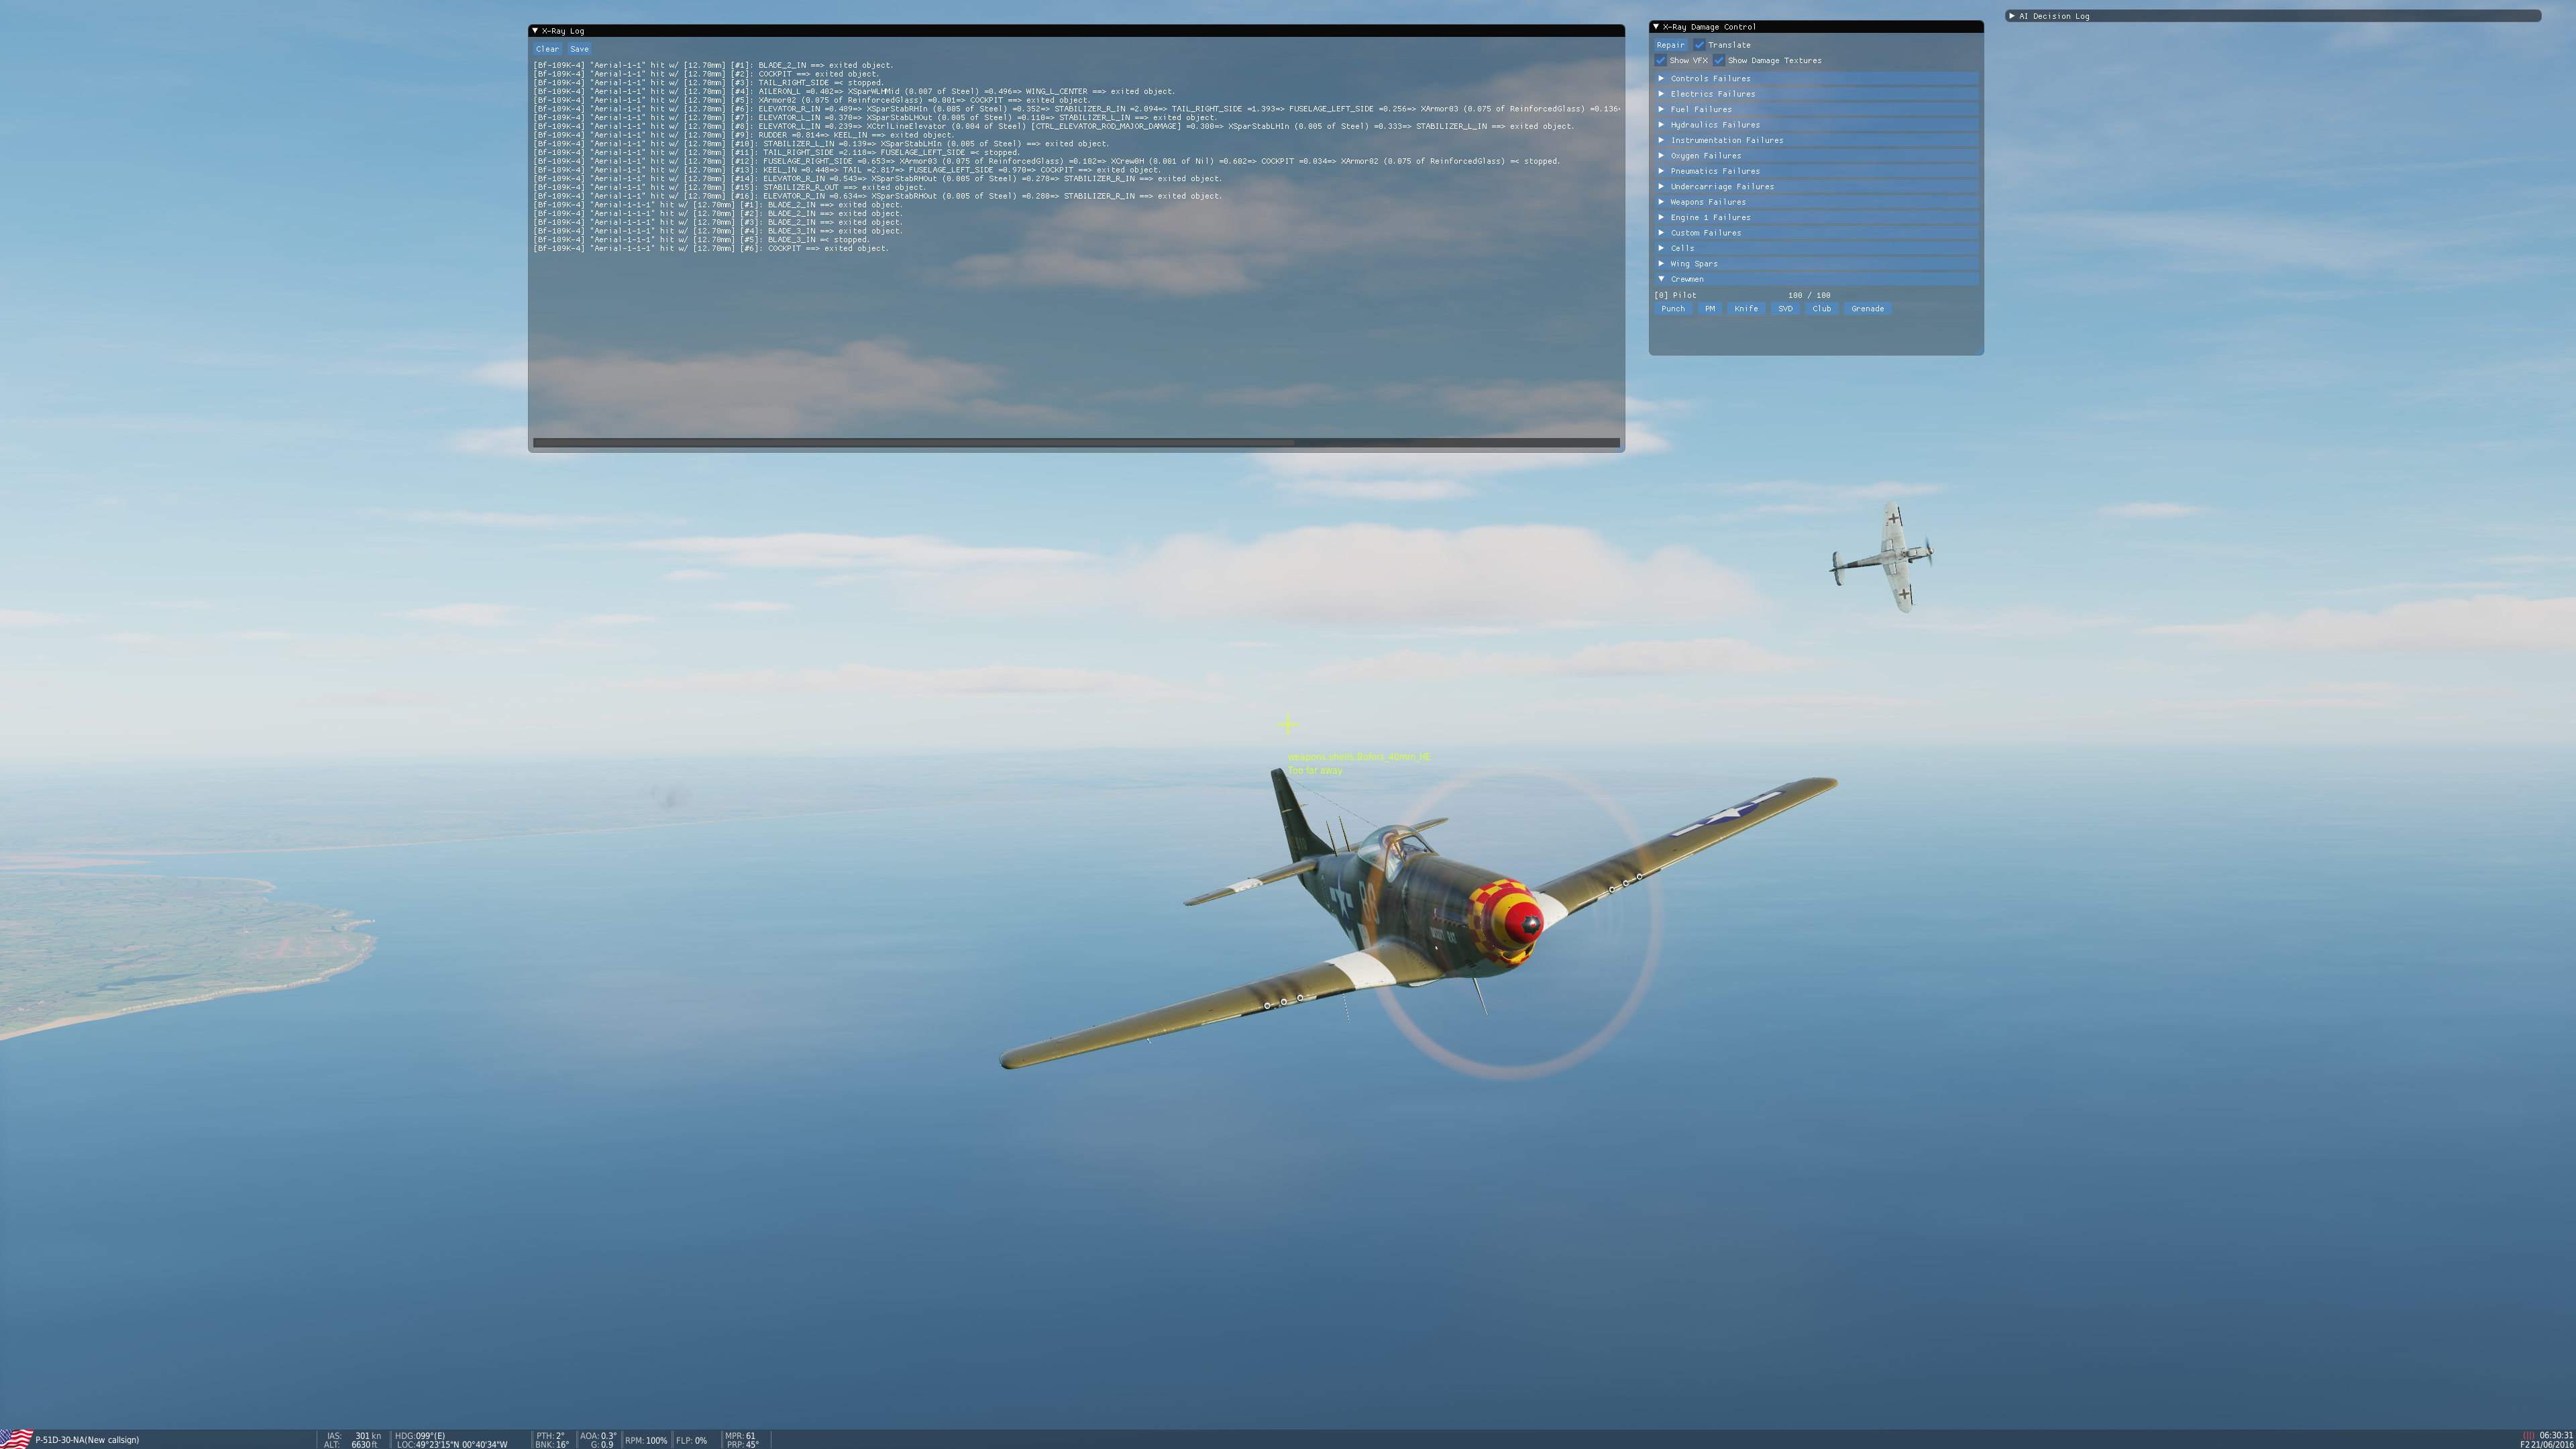Screen dimensions: 2576x1449
Task: Expand Electrics Failures section
Action: (1816, 94)
